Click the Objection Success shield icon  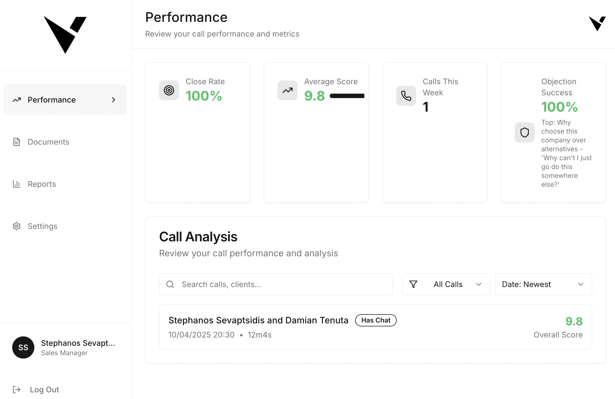[x=524, y=132]
